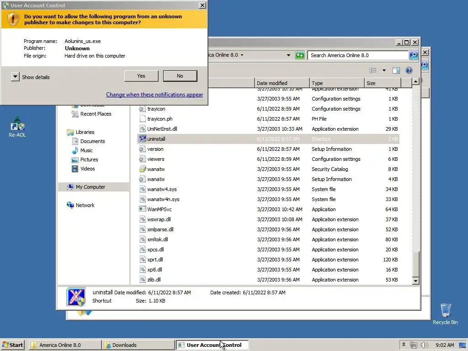Click Yes in User Account Control dialog

pos(141,76)
